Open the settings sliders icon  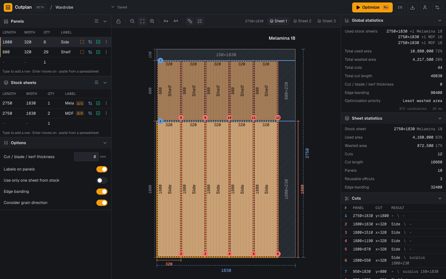(437, 7)
